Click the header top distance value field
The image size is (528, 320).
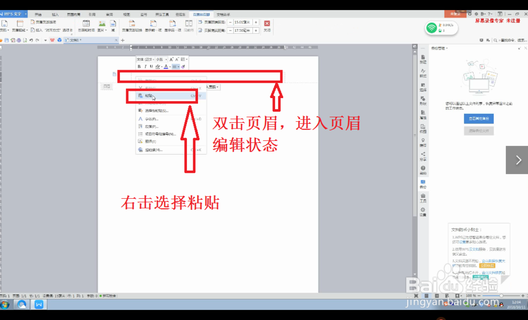[243, 22]
